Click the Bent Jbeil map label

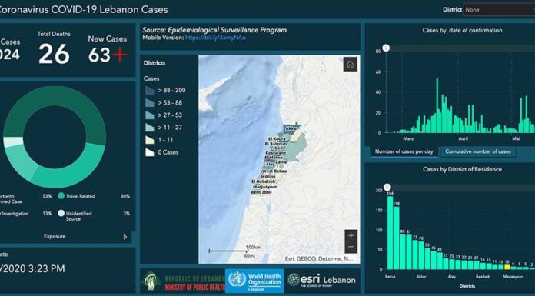pyautogui.click(x=261, y=192)
